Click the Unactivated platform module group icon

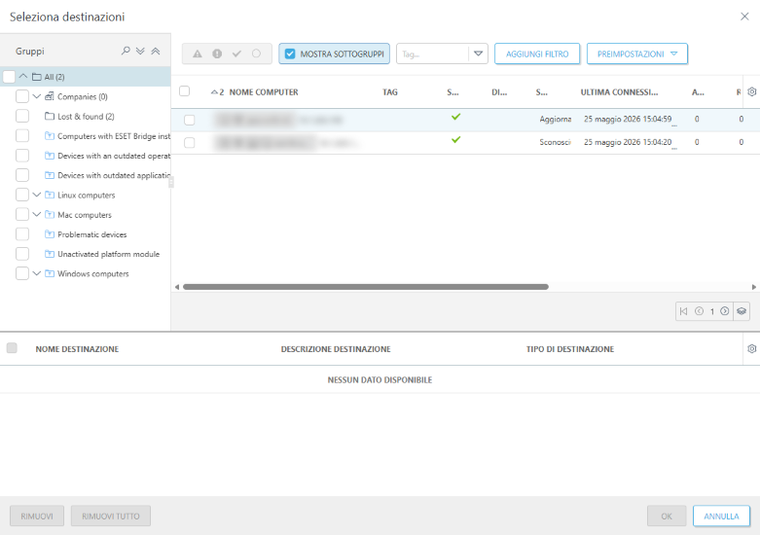coord(50,254)
